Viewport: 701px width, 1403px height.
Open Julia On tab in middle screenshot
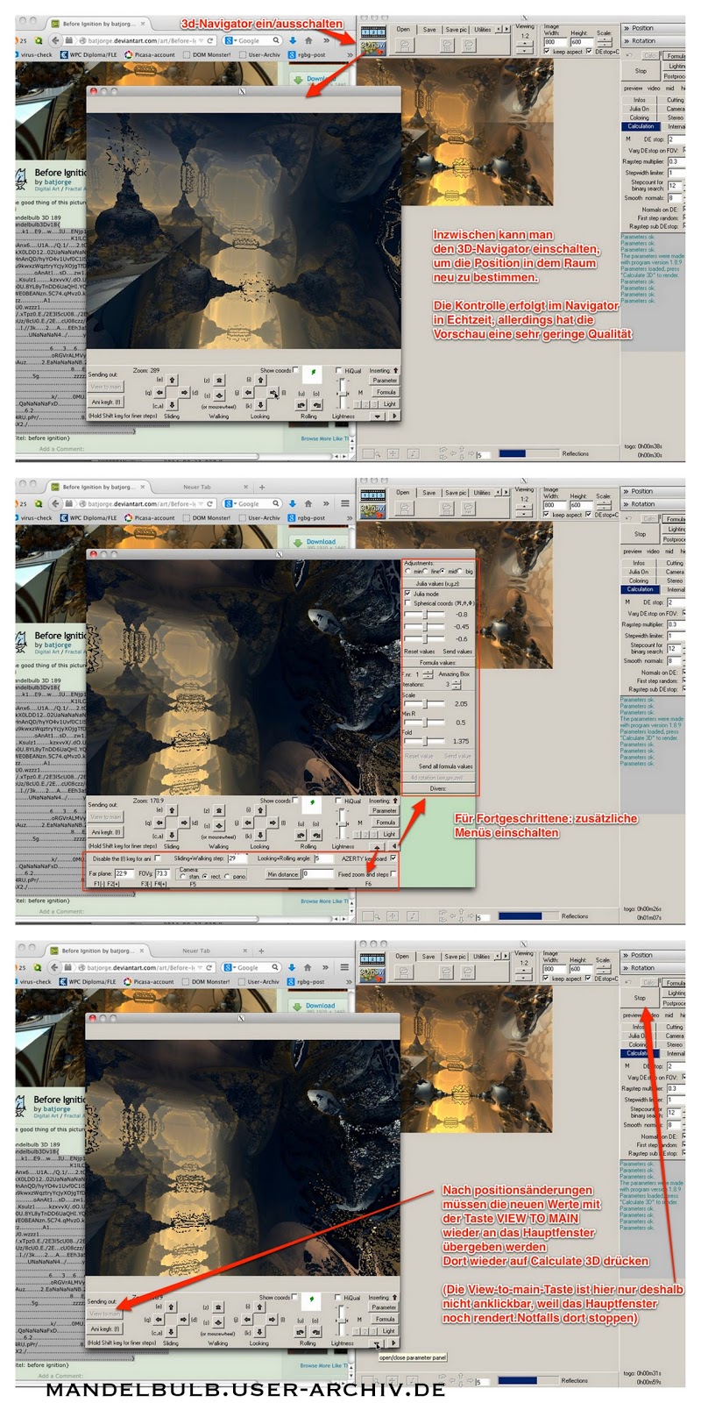pyautogui.click(x=639, y=572)
